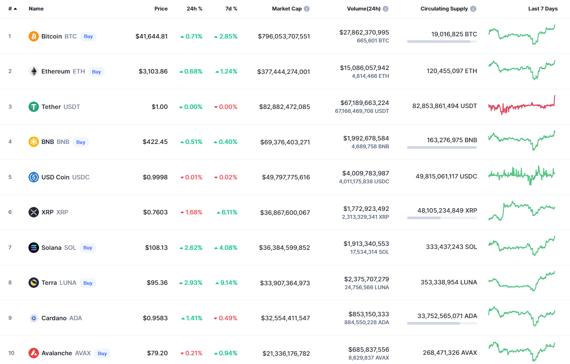The height and width of the screenshot is (364, 570).
Task: Click the Cardano logo icon
Action: [34, 318]
